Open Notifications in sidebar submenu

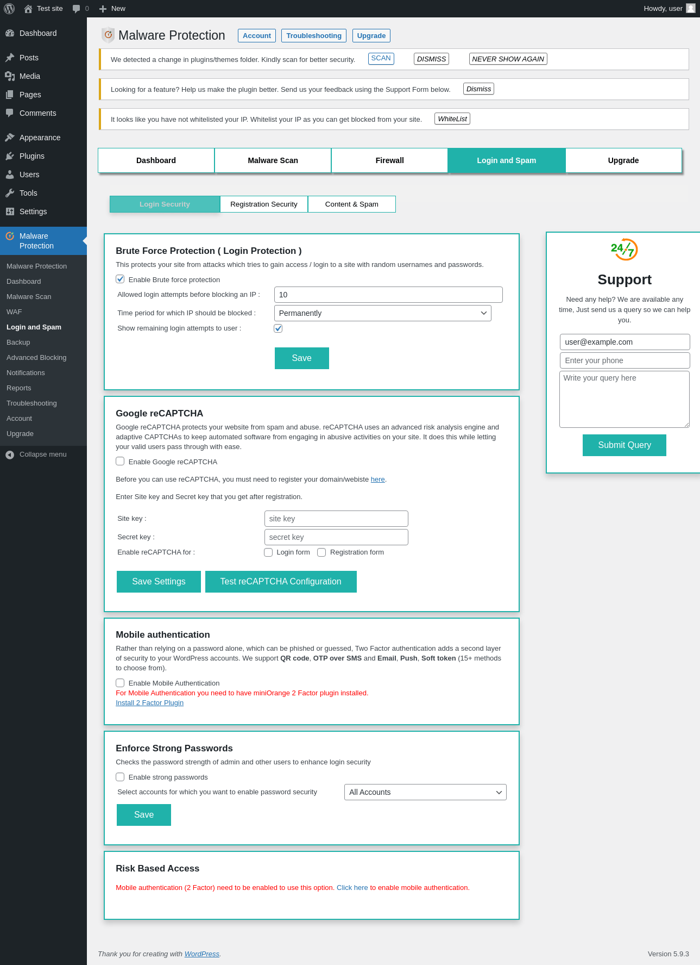[x=26, y=373]
